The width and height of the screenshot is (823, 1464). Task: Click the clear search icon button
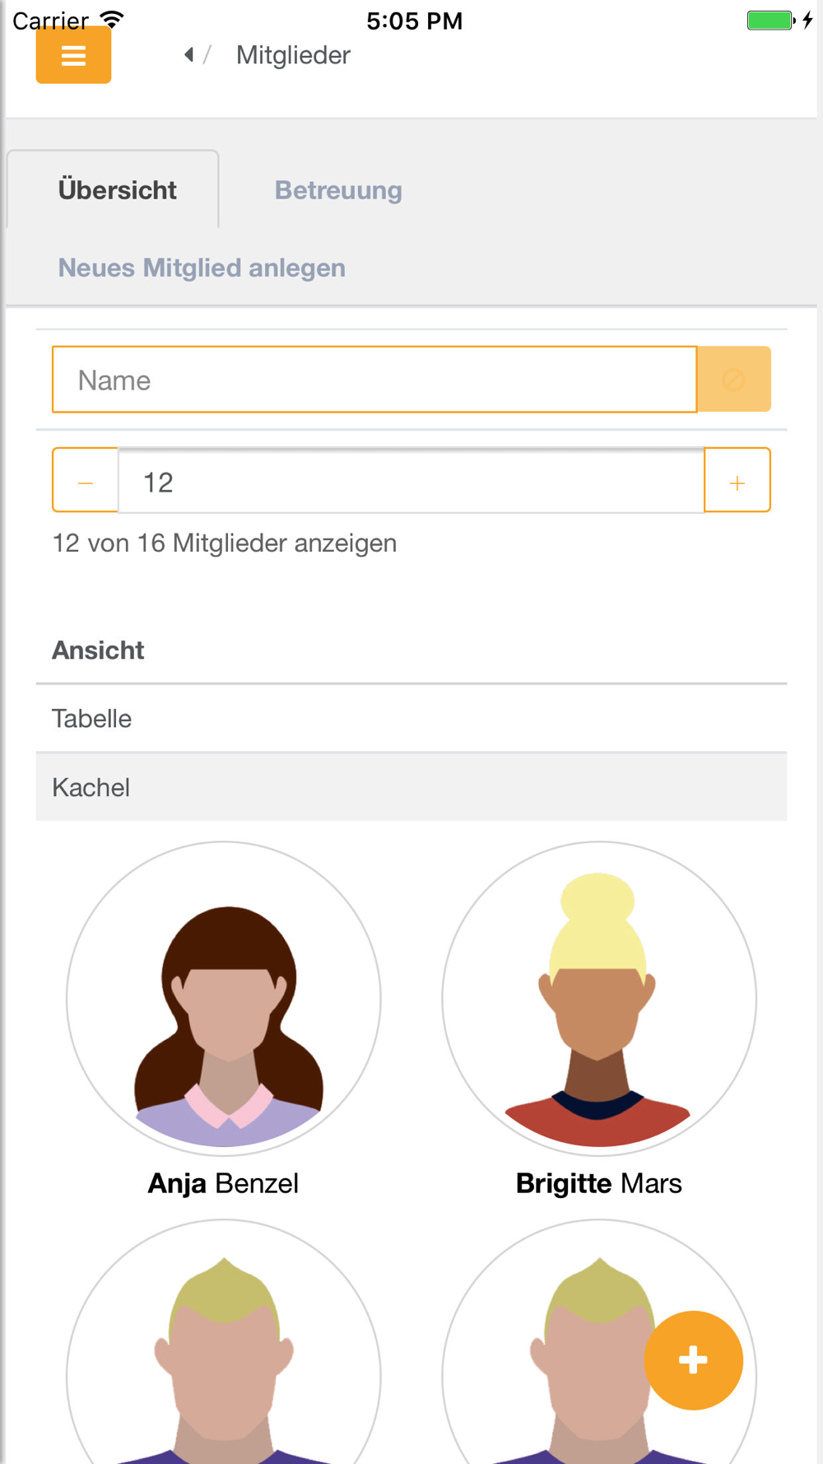click(x=733, y=380)
